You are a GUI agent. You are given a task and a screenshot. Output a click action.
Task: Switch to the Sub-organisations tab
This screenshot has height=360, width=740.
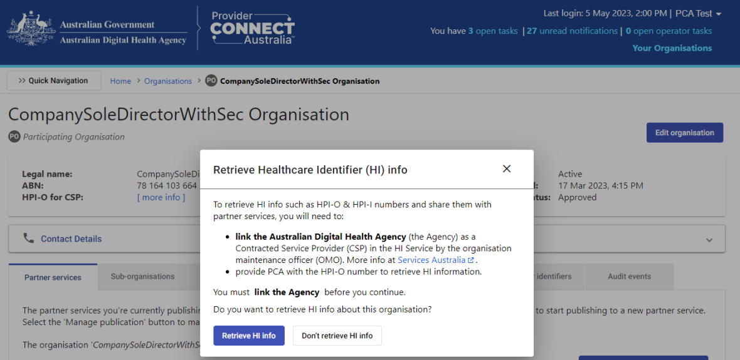pyautogui.click(x=142, y=277)
